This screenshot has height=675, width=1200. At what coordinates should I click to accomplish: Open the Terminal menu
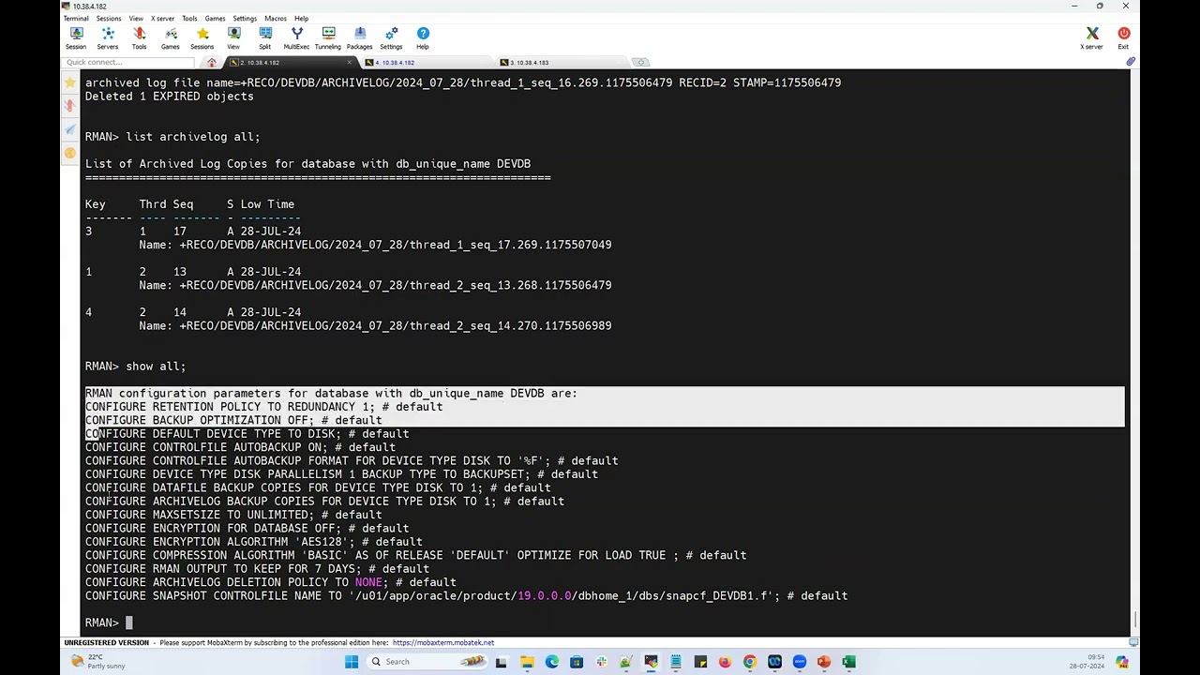coord(76,18)
